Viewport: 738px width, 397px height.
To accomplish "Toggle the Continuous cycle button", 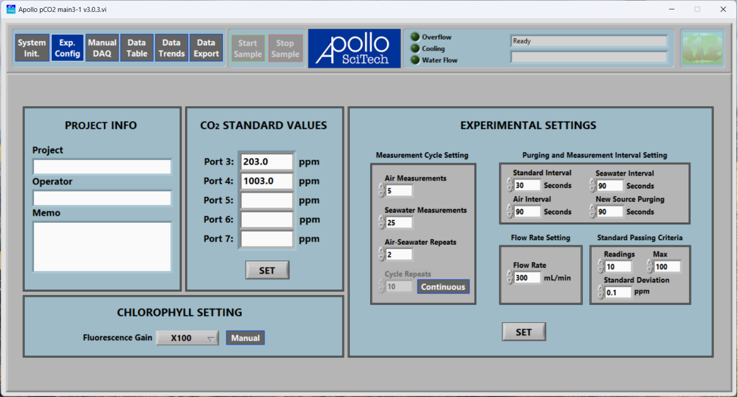I will pos(443,287).
